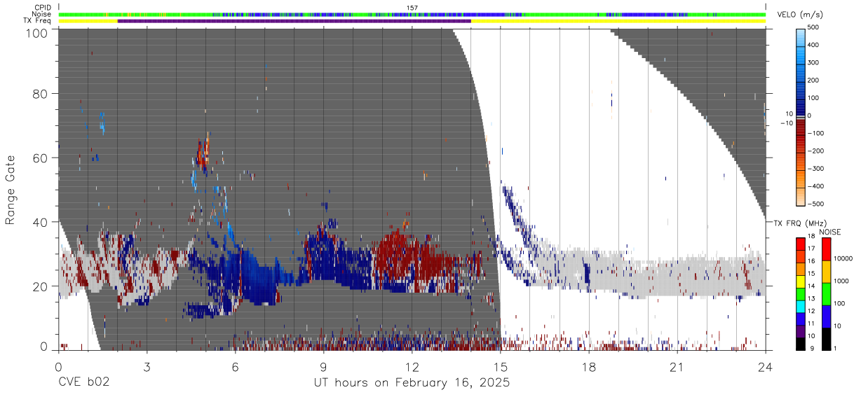Screen dimensions: 861x397
Task: Click the 15 tick label on time axis
Action: [500, 367]
